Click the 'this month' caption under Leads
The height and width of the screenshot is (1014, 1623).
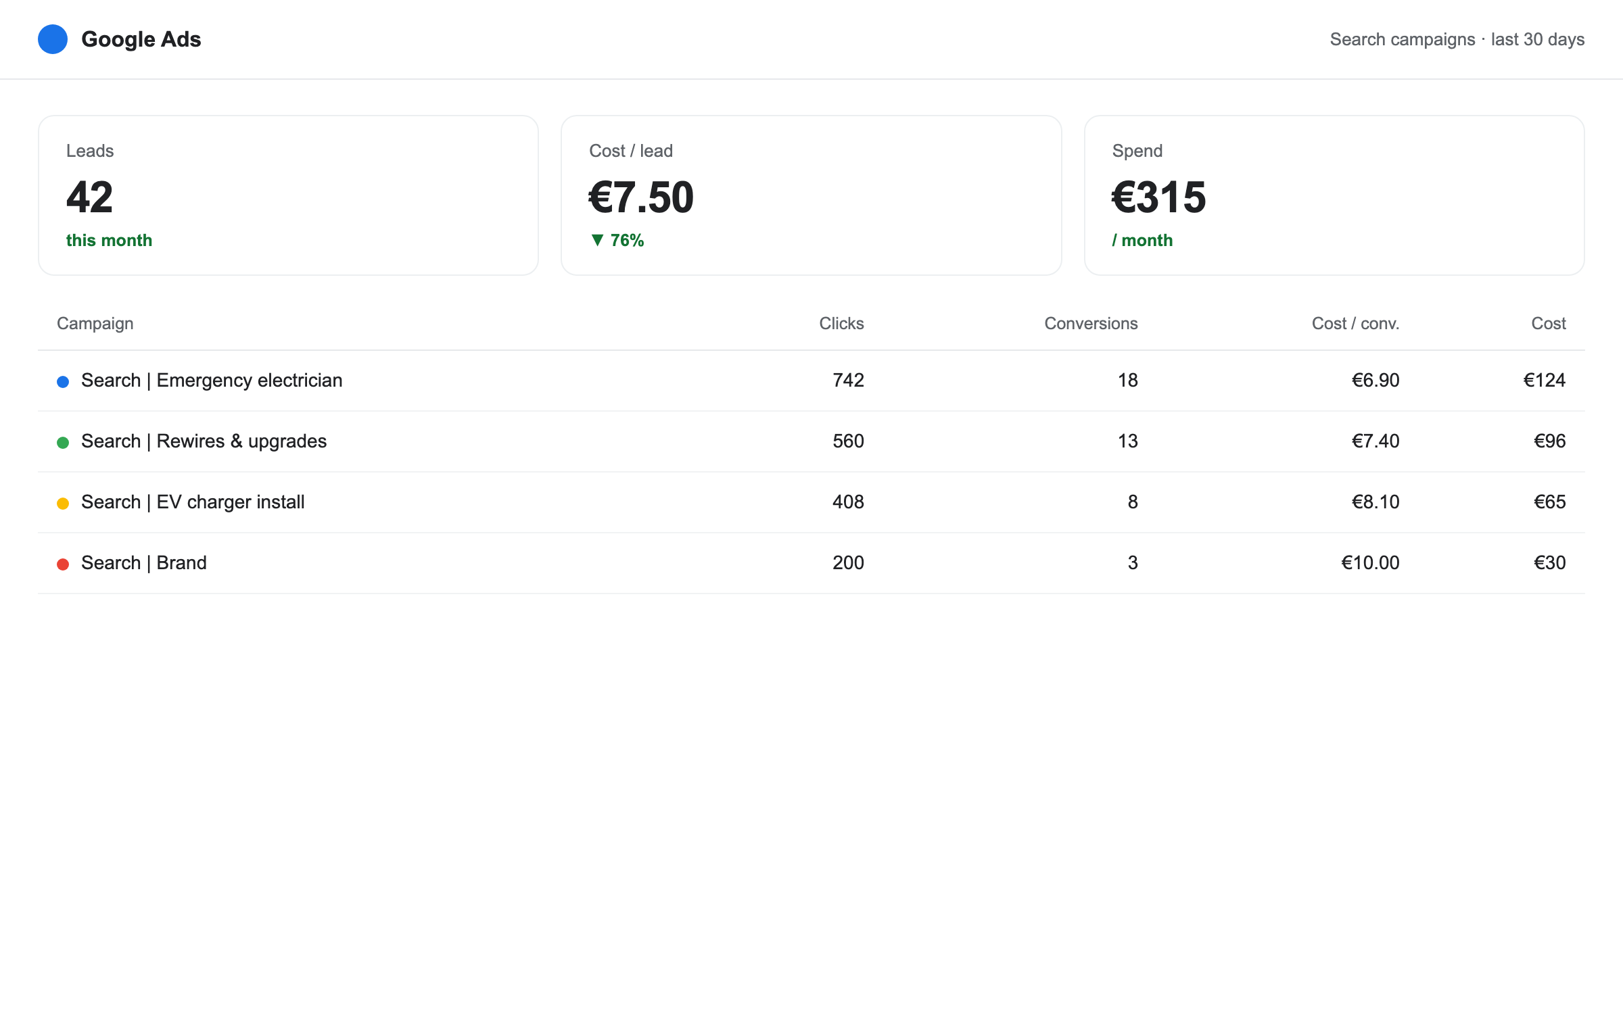pos(109,240)
